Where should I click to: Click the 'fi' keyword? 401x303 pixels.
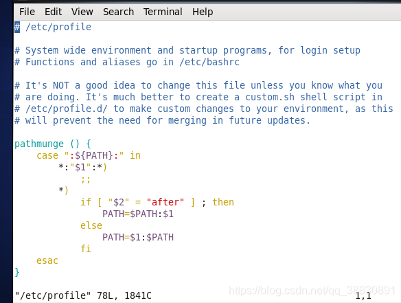point(86,249)
